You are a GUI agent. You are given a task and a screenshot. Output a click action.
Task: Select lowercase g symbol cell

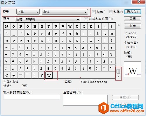pos(70,33)
